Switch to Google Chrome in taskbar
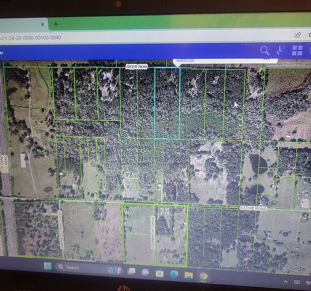The image size is (311, 291). point(203,276)
